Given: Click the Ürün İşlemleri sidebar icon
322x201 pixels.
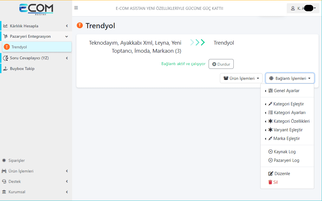Looking at the screenshot, I should point(4,171).
